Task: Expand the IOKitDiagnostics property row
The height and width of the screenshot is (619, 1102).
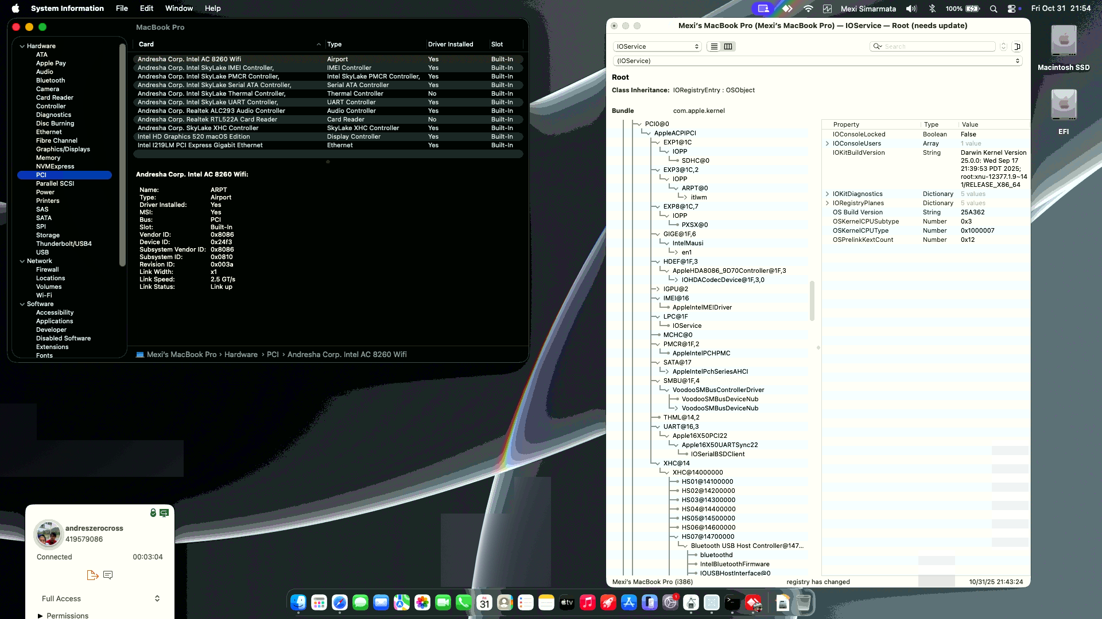Action: [x=827, y=194]
